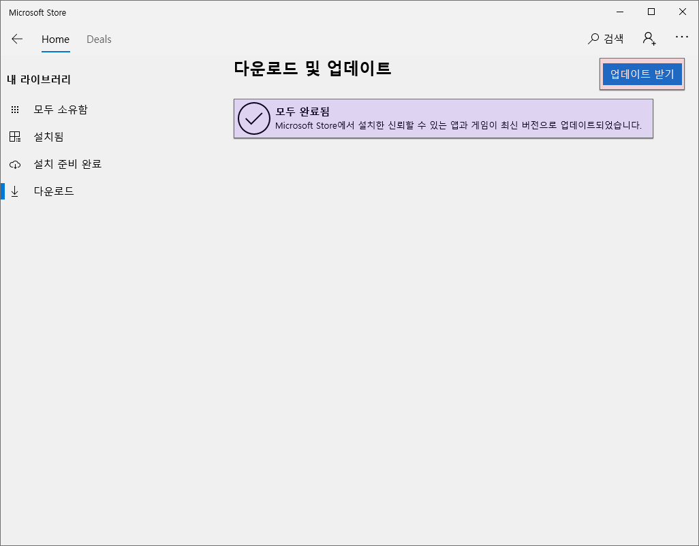This screenshot has height=546, width=699.
Task: Open the account sign-in icon
Action: pos(649,38)
